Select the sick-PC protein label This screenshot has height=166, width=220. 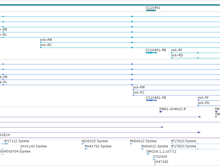139,93
